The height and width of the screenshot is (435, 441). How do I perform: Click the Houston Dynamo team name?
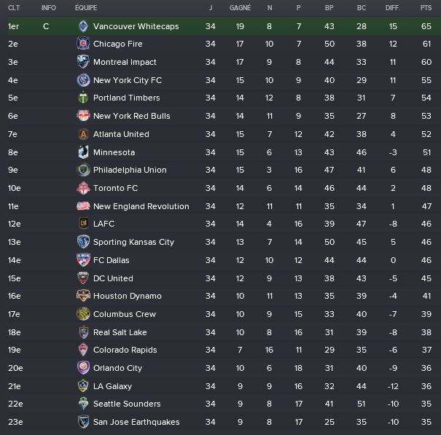coord(128,296)
